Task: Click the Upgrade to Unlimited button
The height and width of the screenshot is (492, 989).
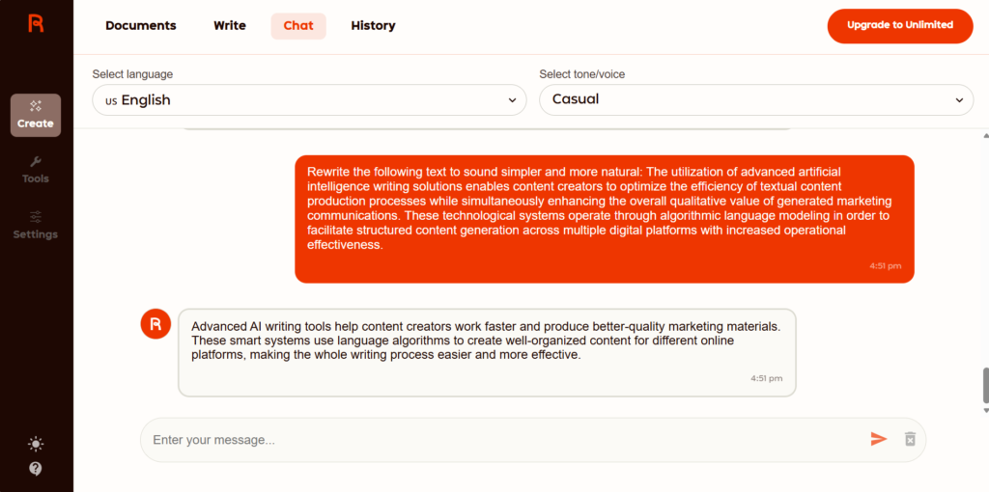Action: pyautogui.click(x=900, y=25)
